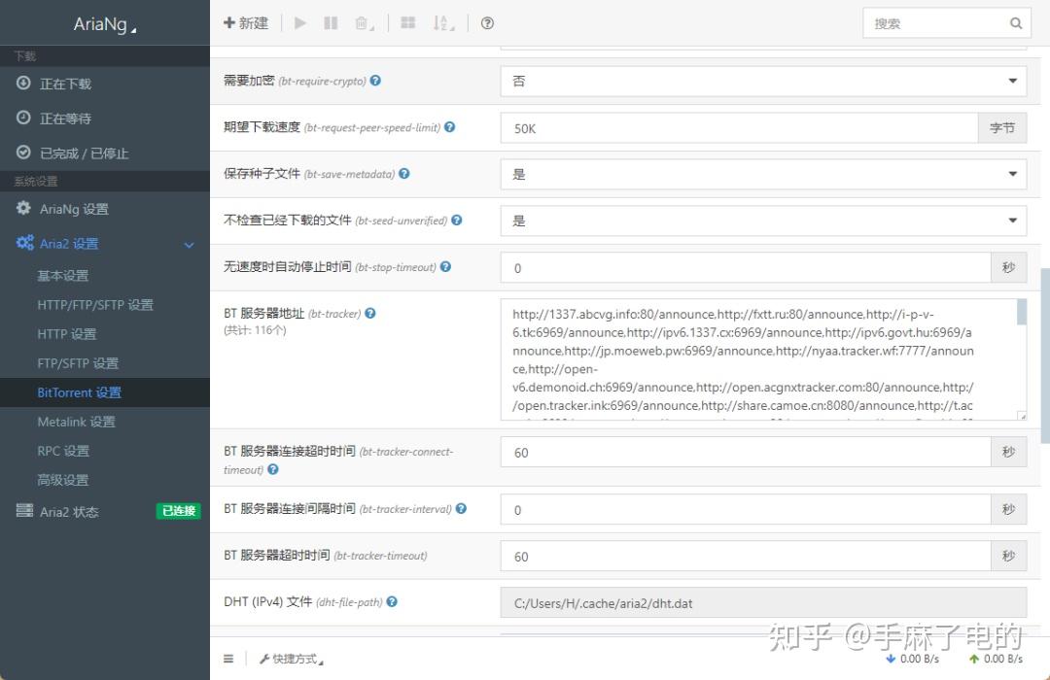The width and height of the screenshot is (1050, 680).
Task: Open the AriaNg title dropdown menu
Action: point(105,24)
